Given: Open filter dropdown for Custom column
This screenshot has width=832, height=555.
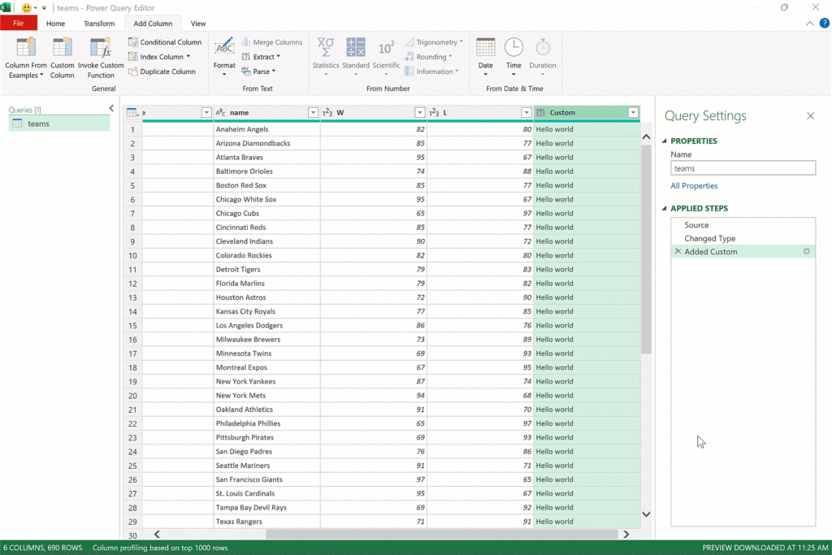Looking at the screenshot, I should [633, 113].
